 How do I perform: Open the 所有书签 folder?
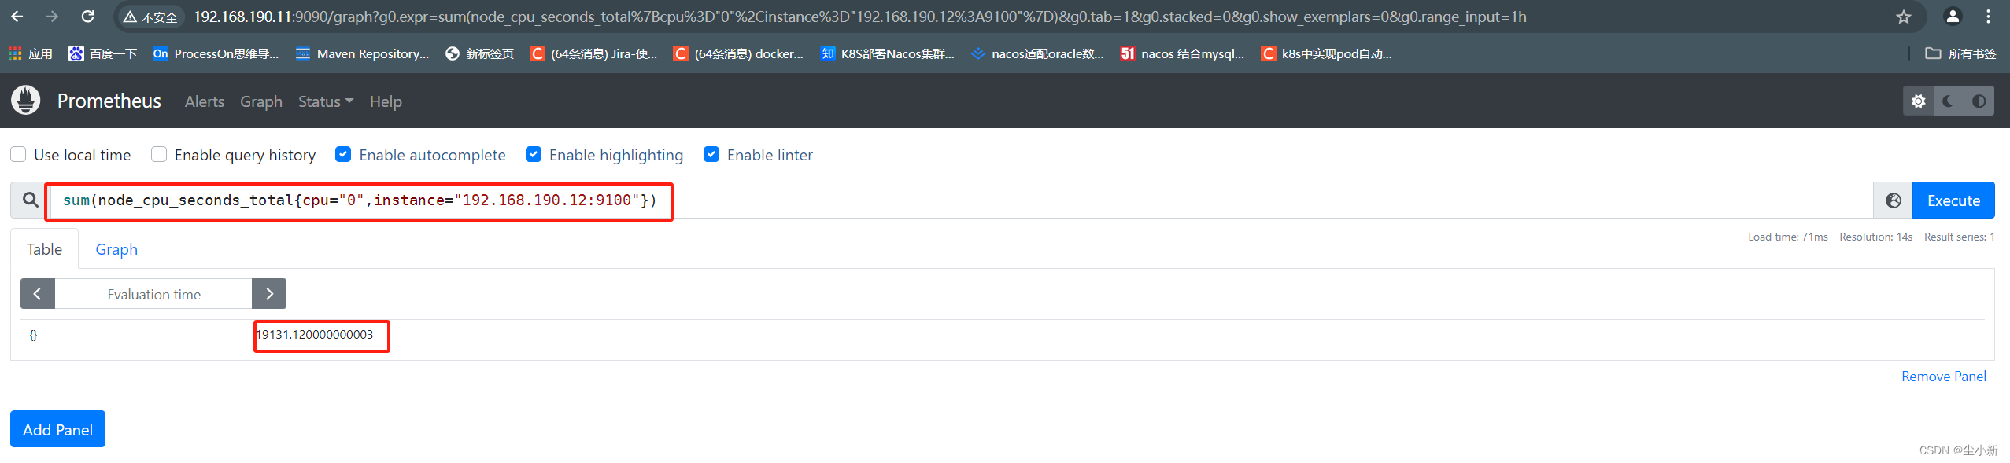[x=1960, y=53]
